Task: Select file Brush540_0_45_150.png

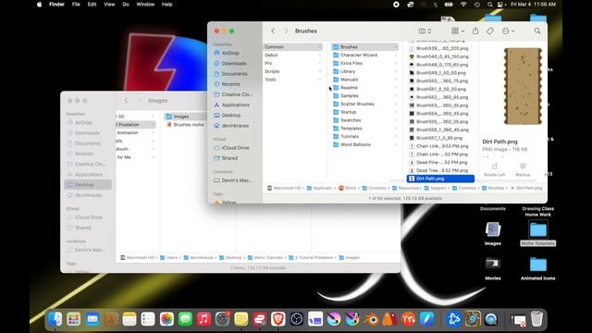Action: (x=442, y=56)
